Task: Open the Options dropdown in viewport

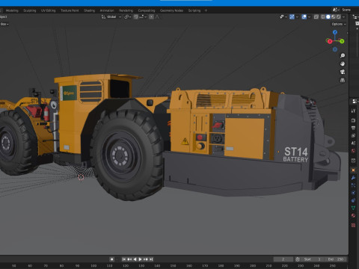Action: (x=339, y=24)
